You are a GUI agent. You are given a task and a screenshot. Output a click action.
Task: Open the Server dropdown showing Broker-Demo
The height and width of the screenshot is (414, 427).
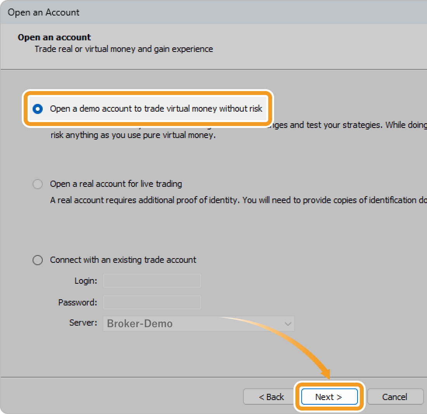pos(198,324)
